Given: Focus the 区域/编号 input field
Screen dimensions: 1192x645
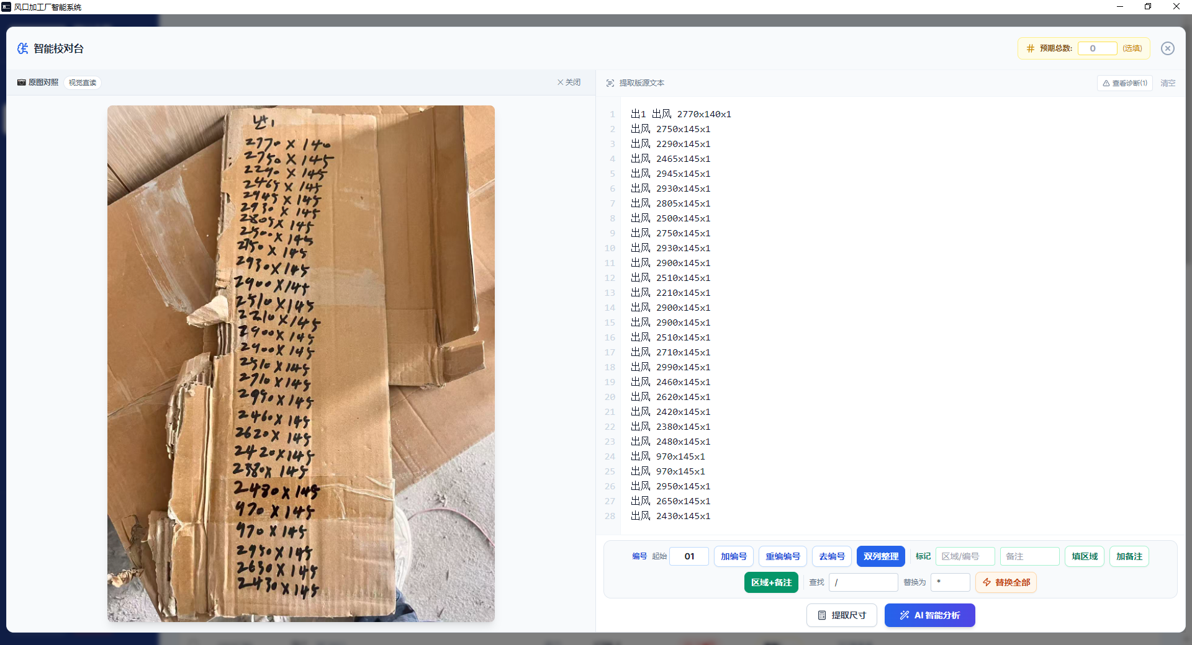Looking at the screenshot, I should click(965, 556).
